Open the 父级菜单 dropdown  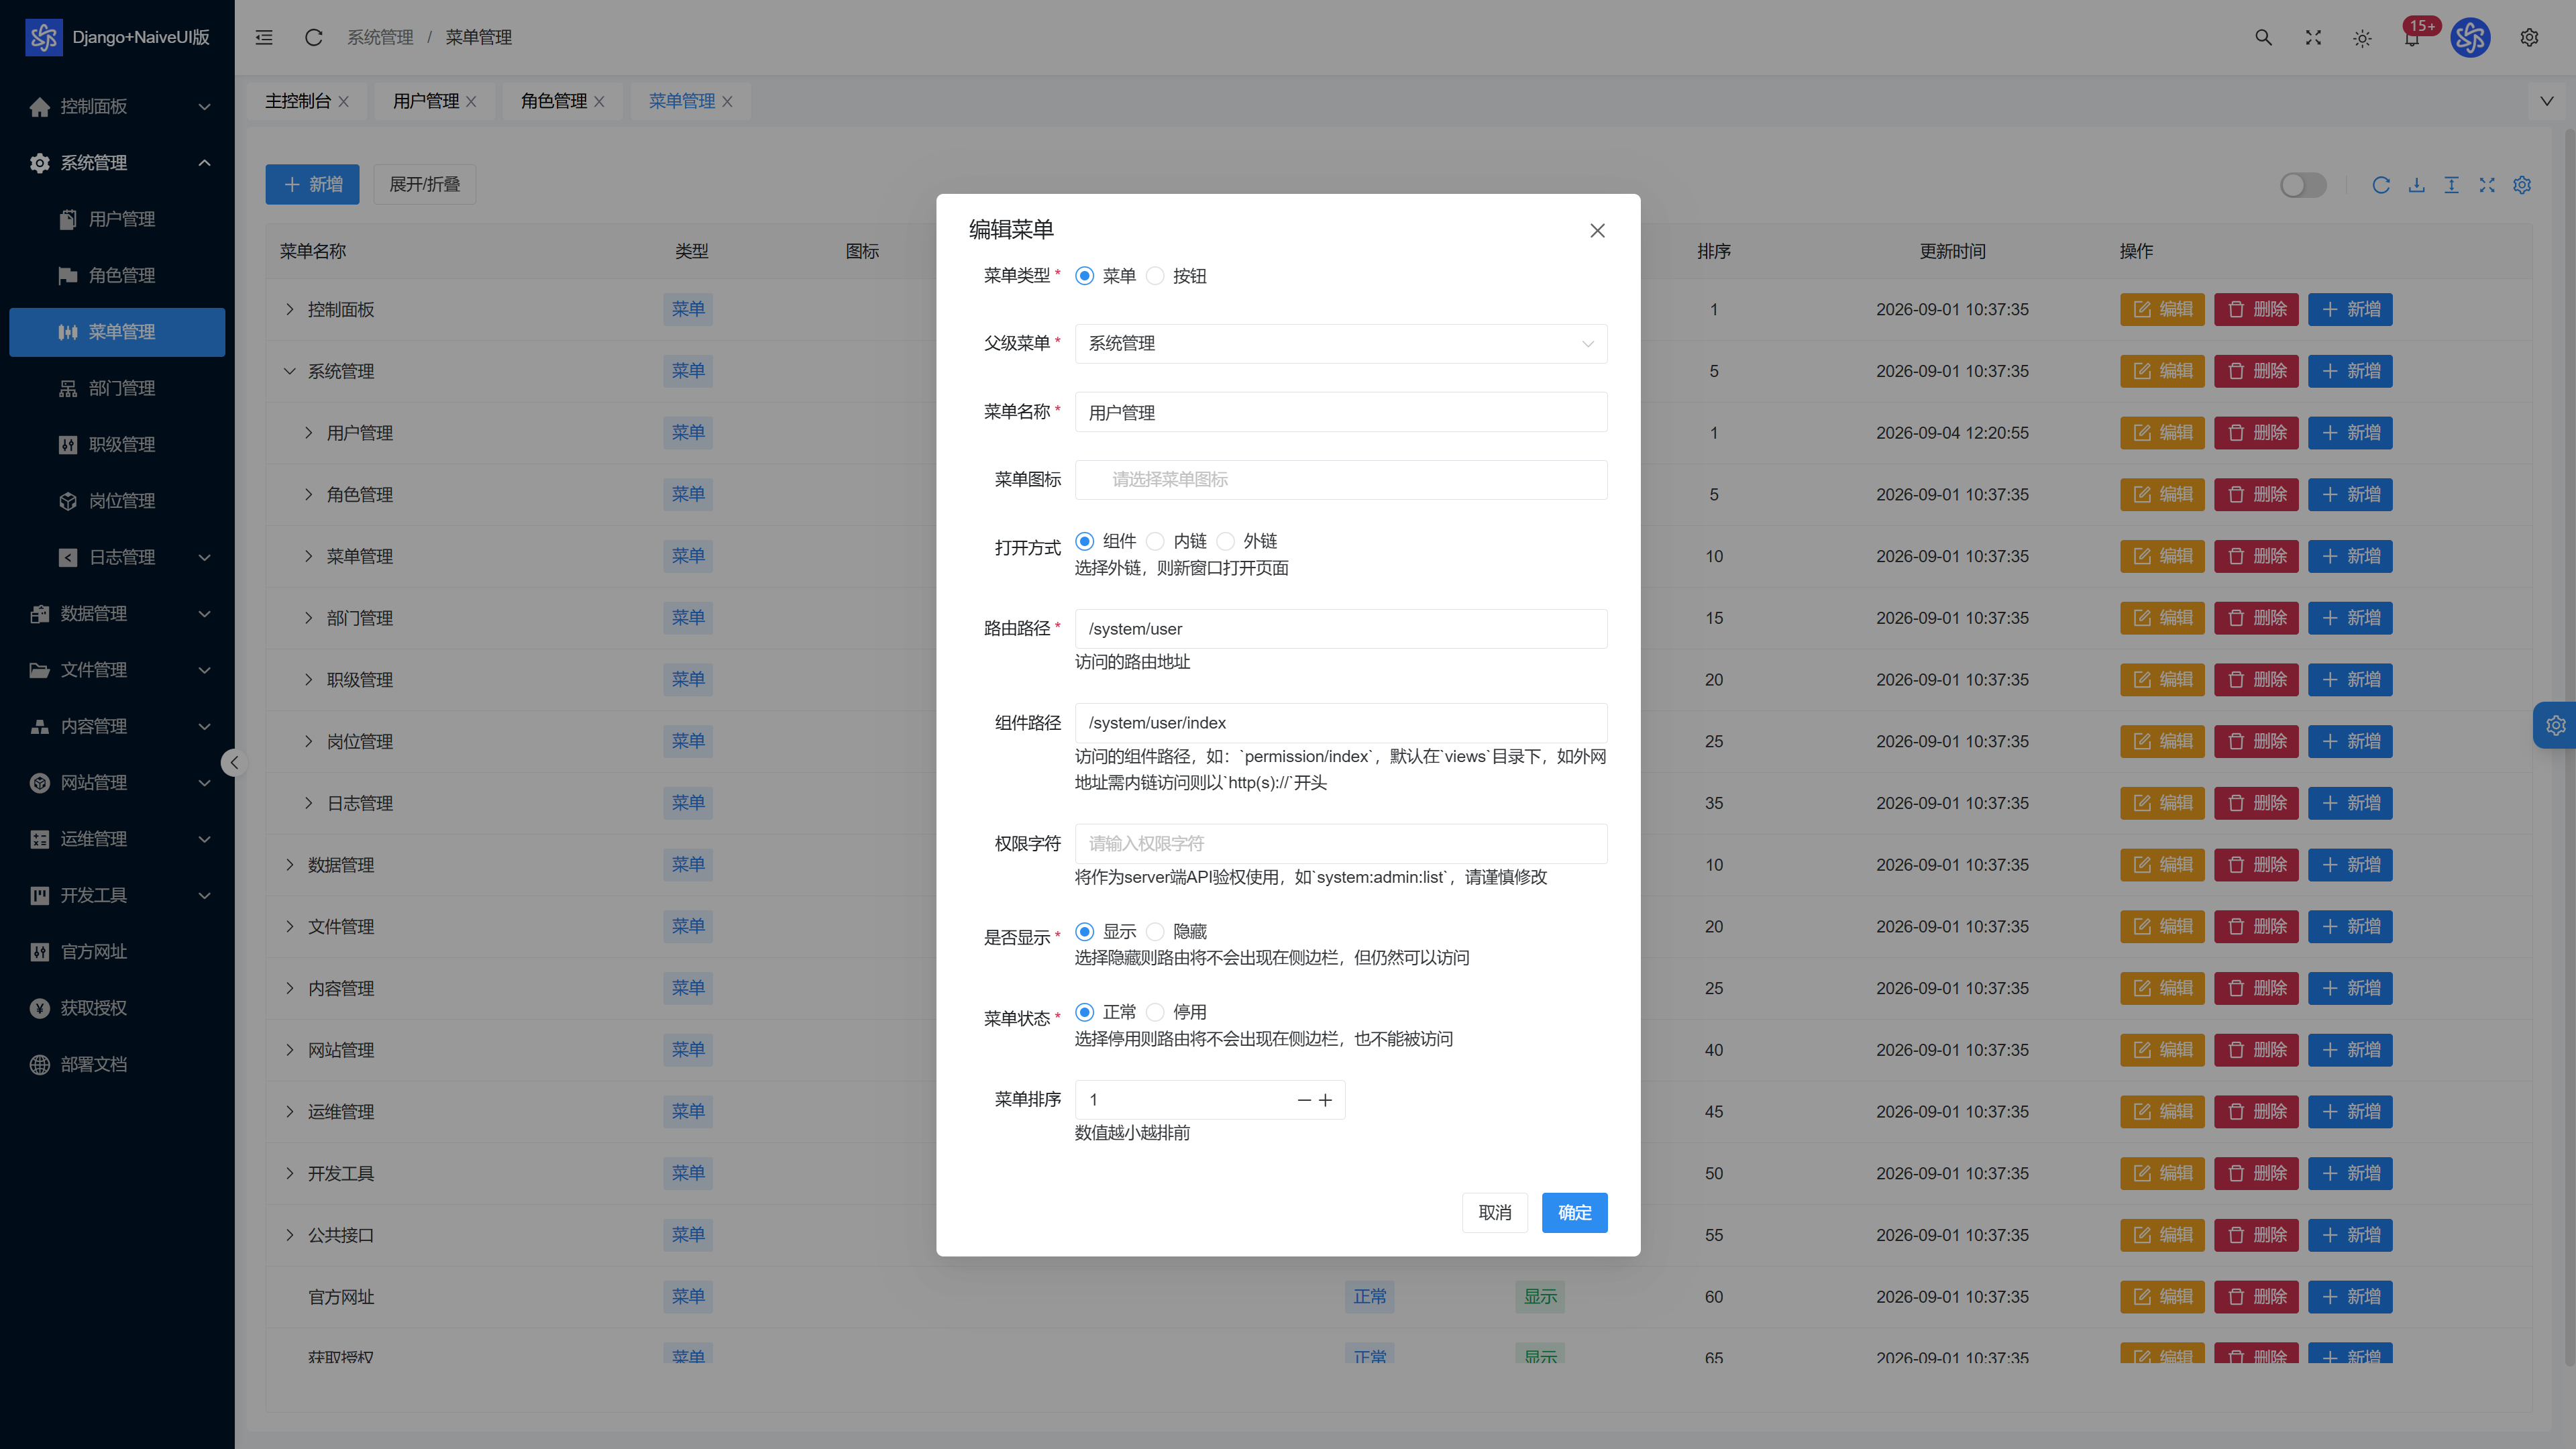[x=1341, y=344]
